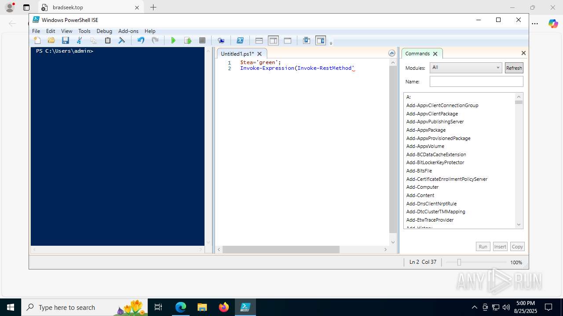The image size is (563, 316).
Task: Open the Edit menu
Action: pos(51,31)
